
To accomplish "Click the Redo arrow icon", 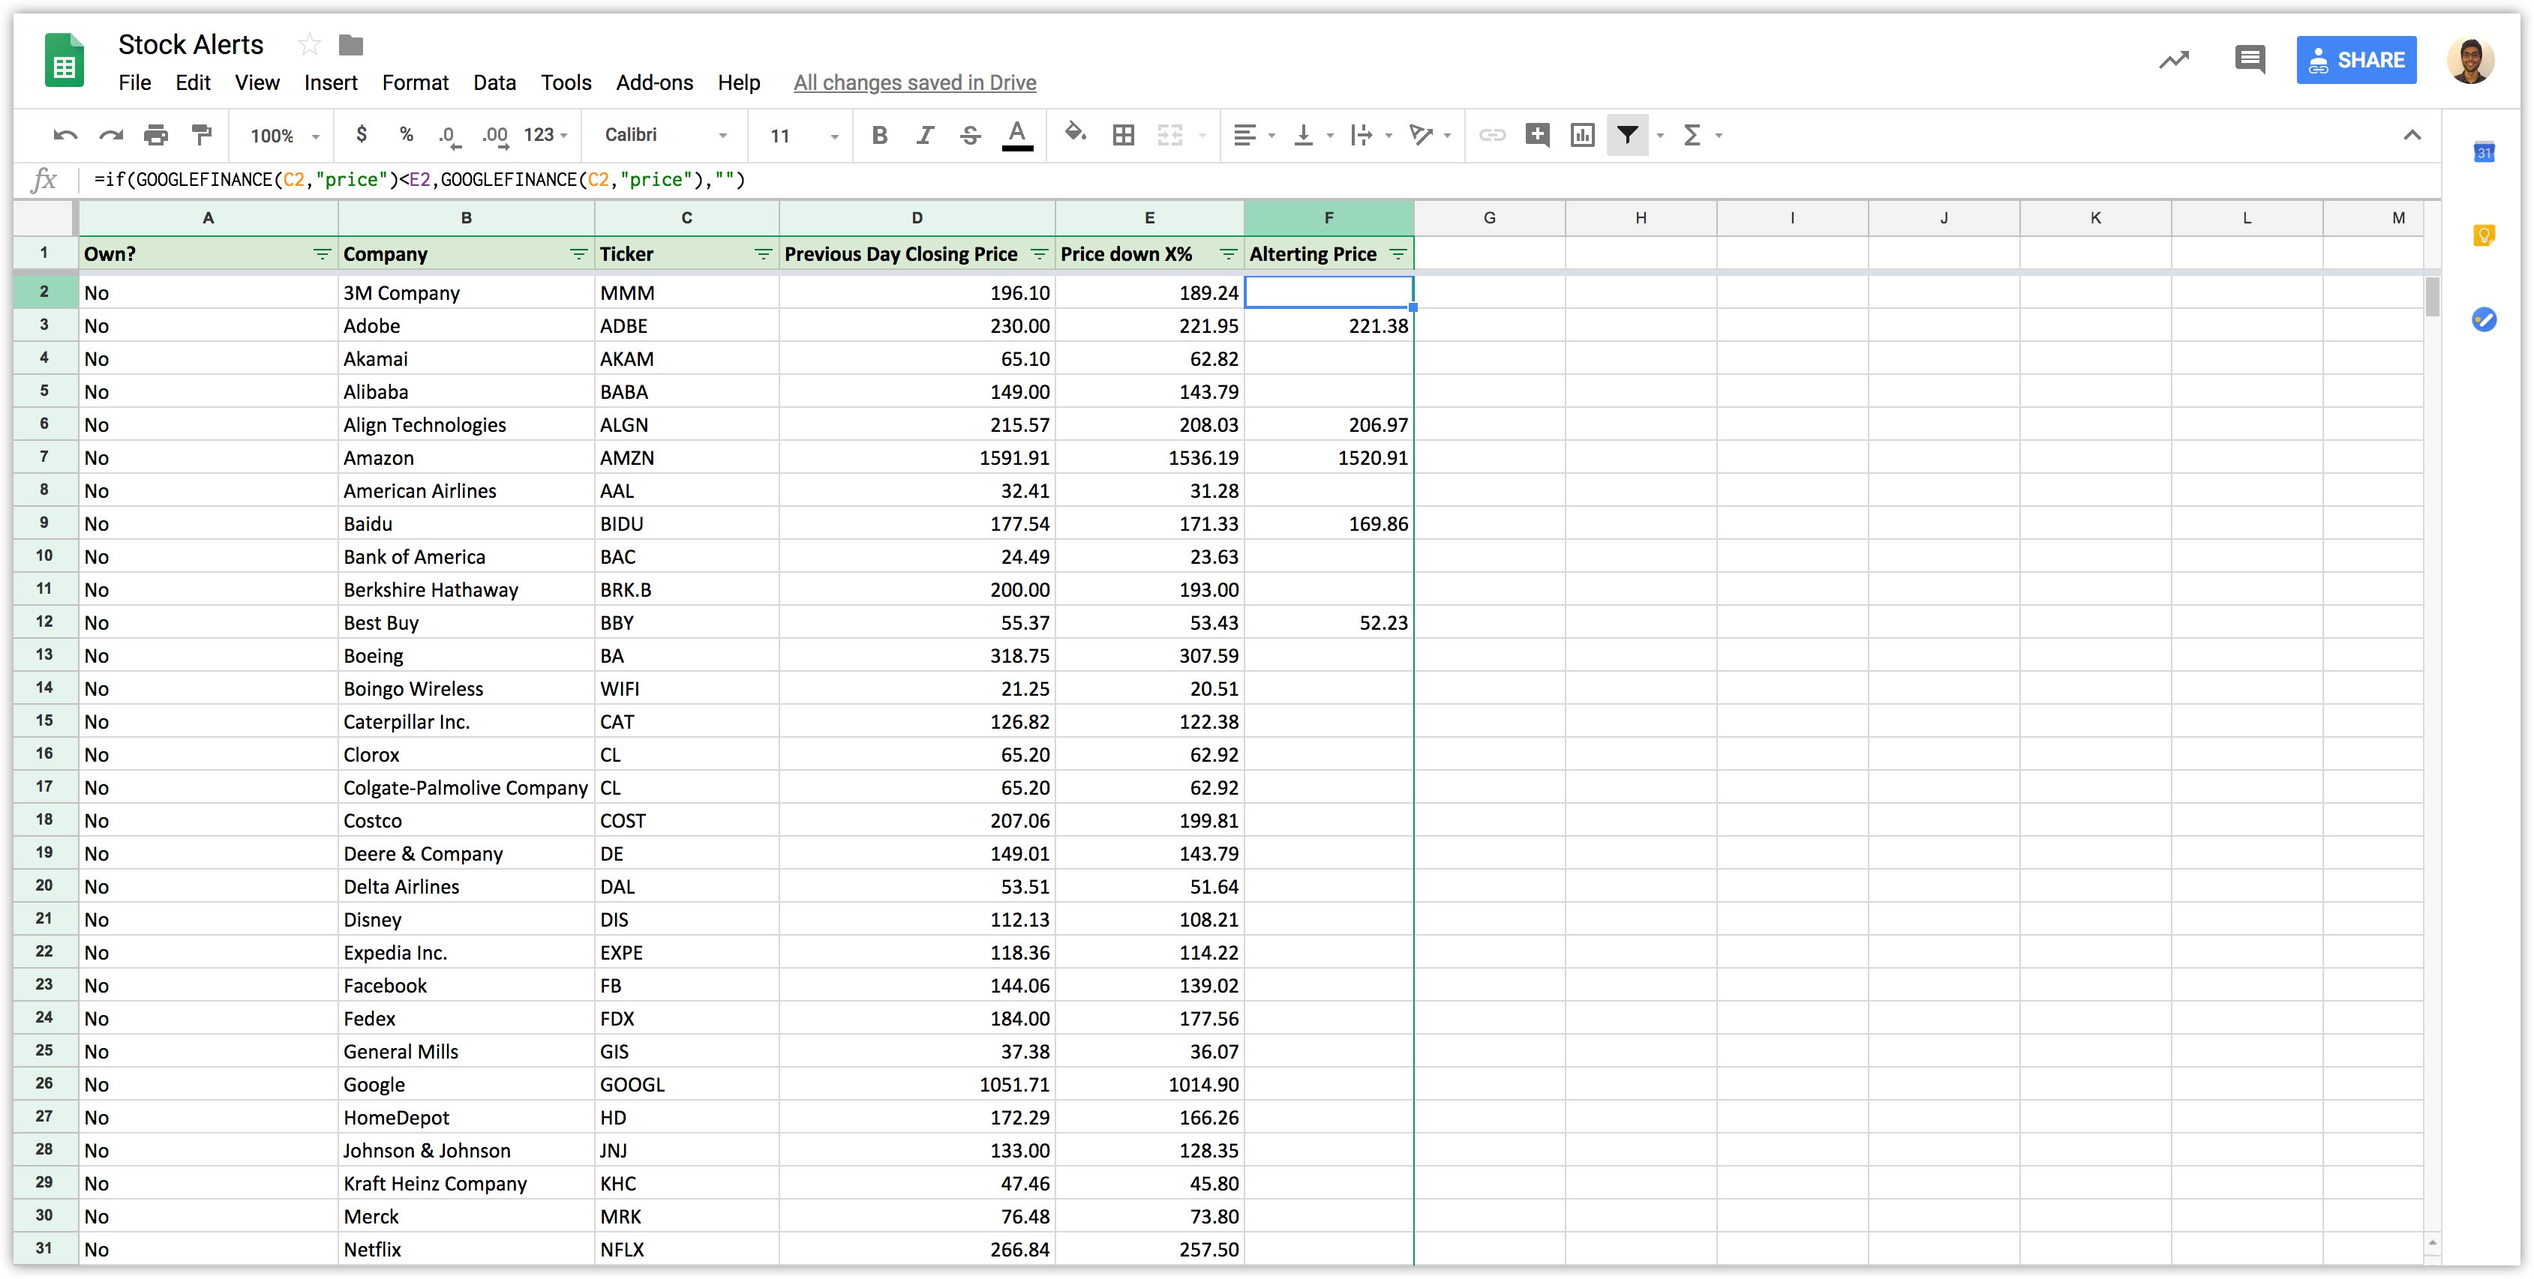I will (x=111, y=136).
